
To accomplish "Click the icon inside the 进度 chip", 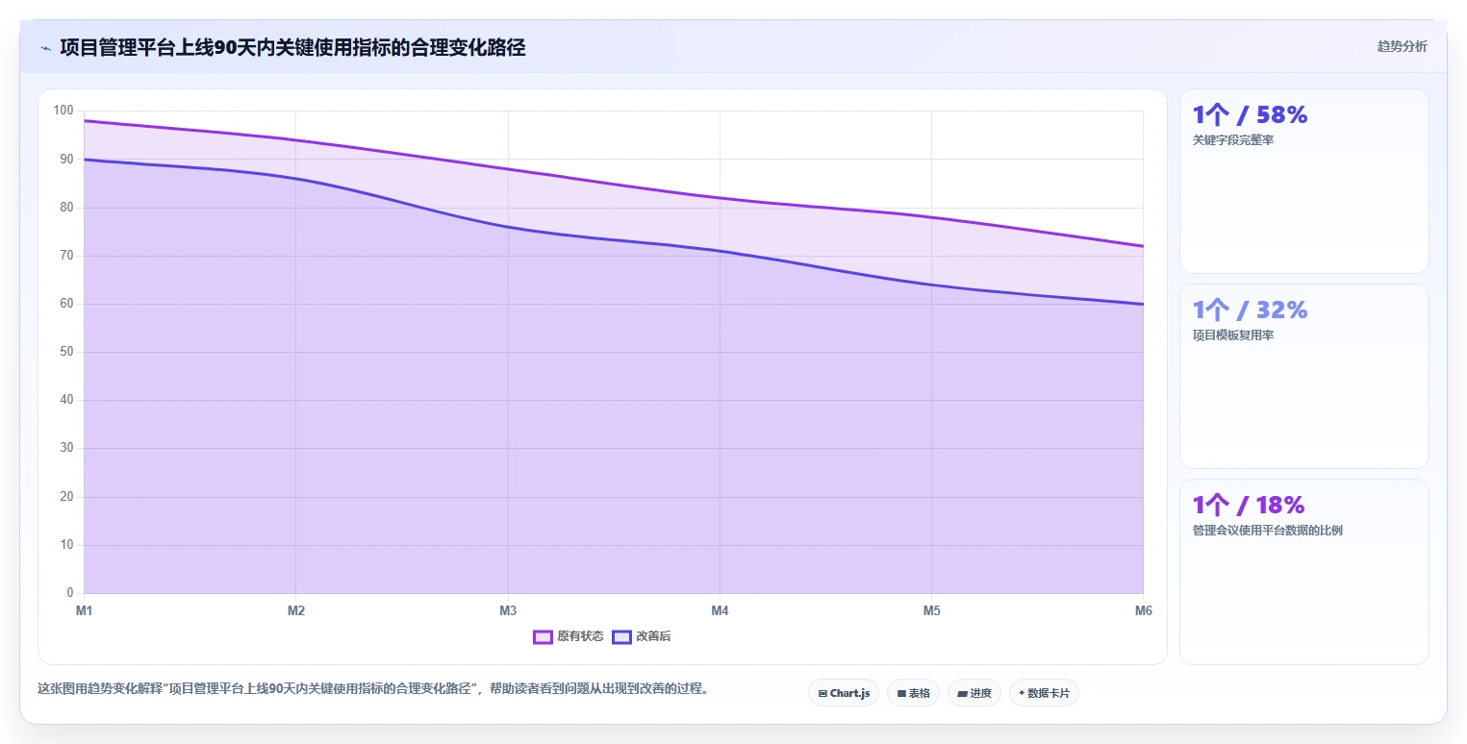I will point(963,693).
